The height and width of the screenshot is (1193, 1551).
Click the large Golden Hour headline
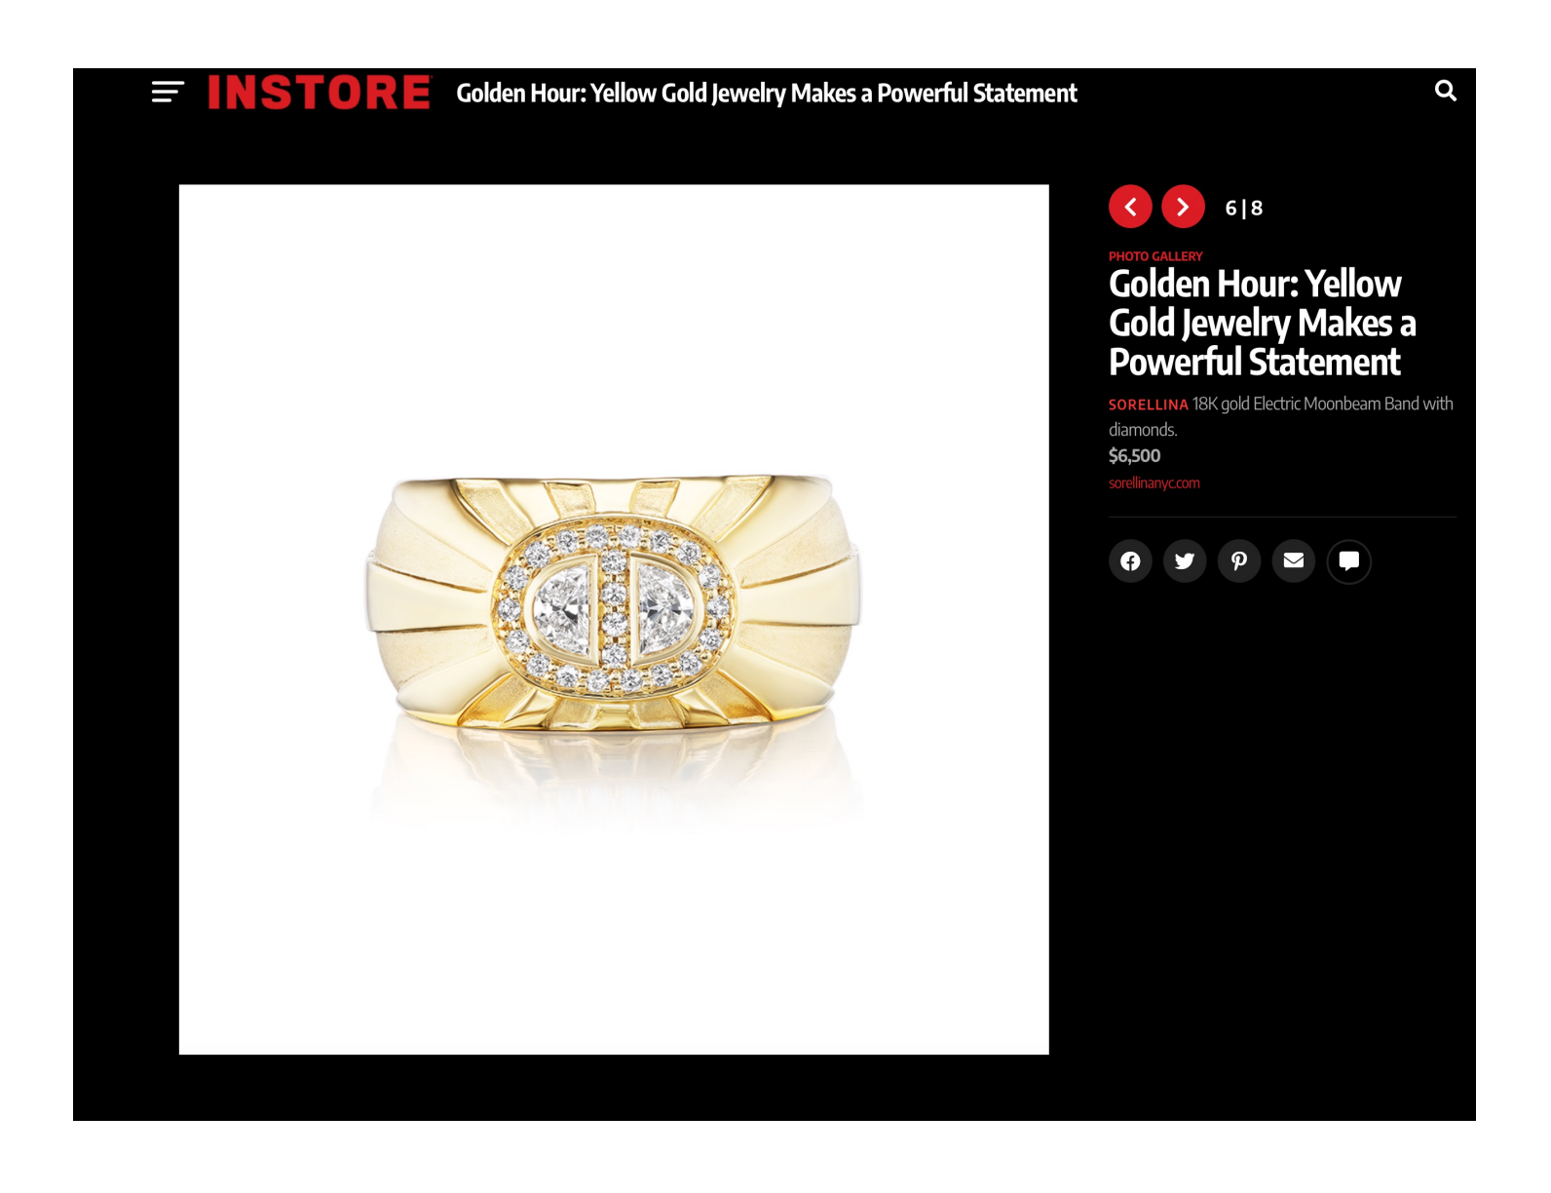pyautogui.click(x=1262, y=323)
